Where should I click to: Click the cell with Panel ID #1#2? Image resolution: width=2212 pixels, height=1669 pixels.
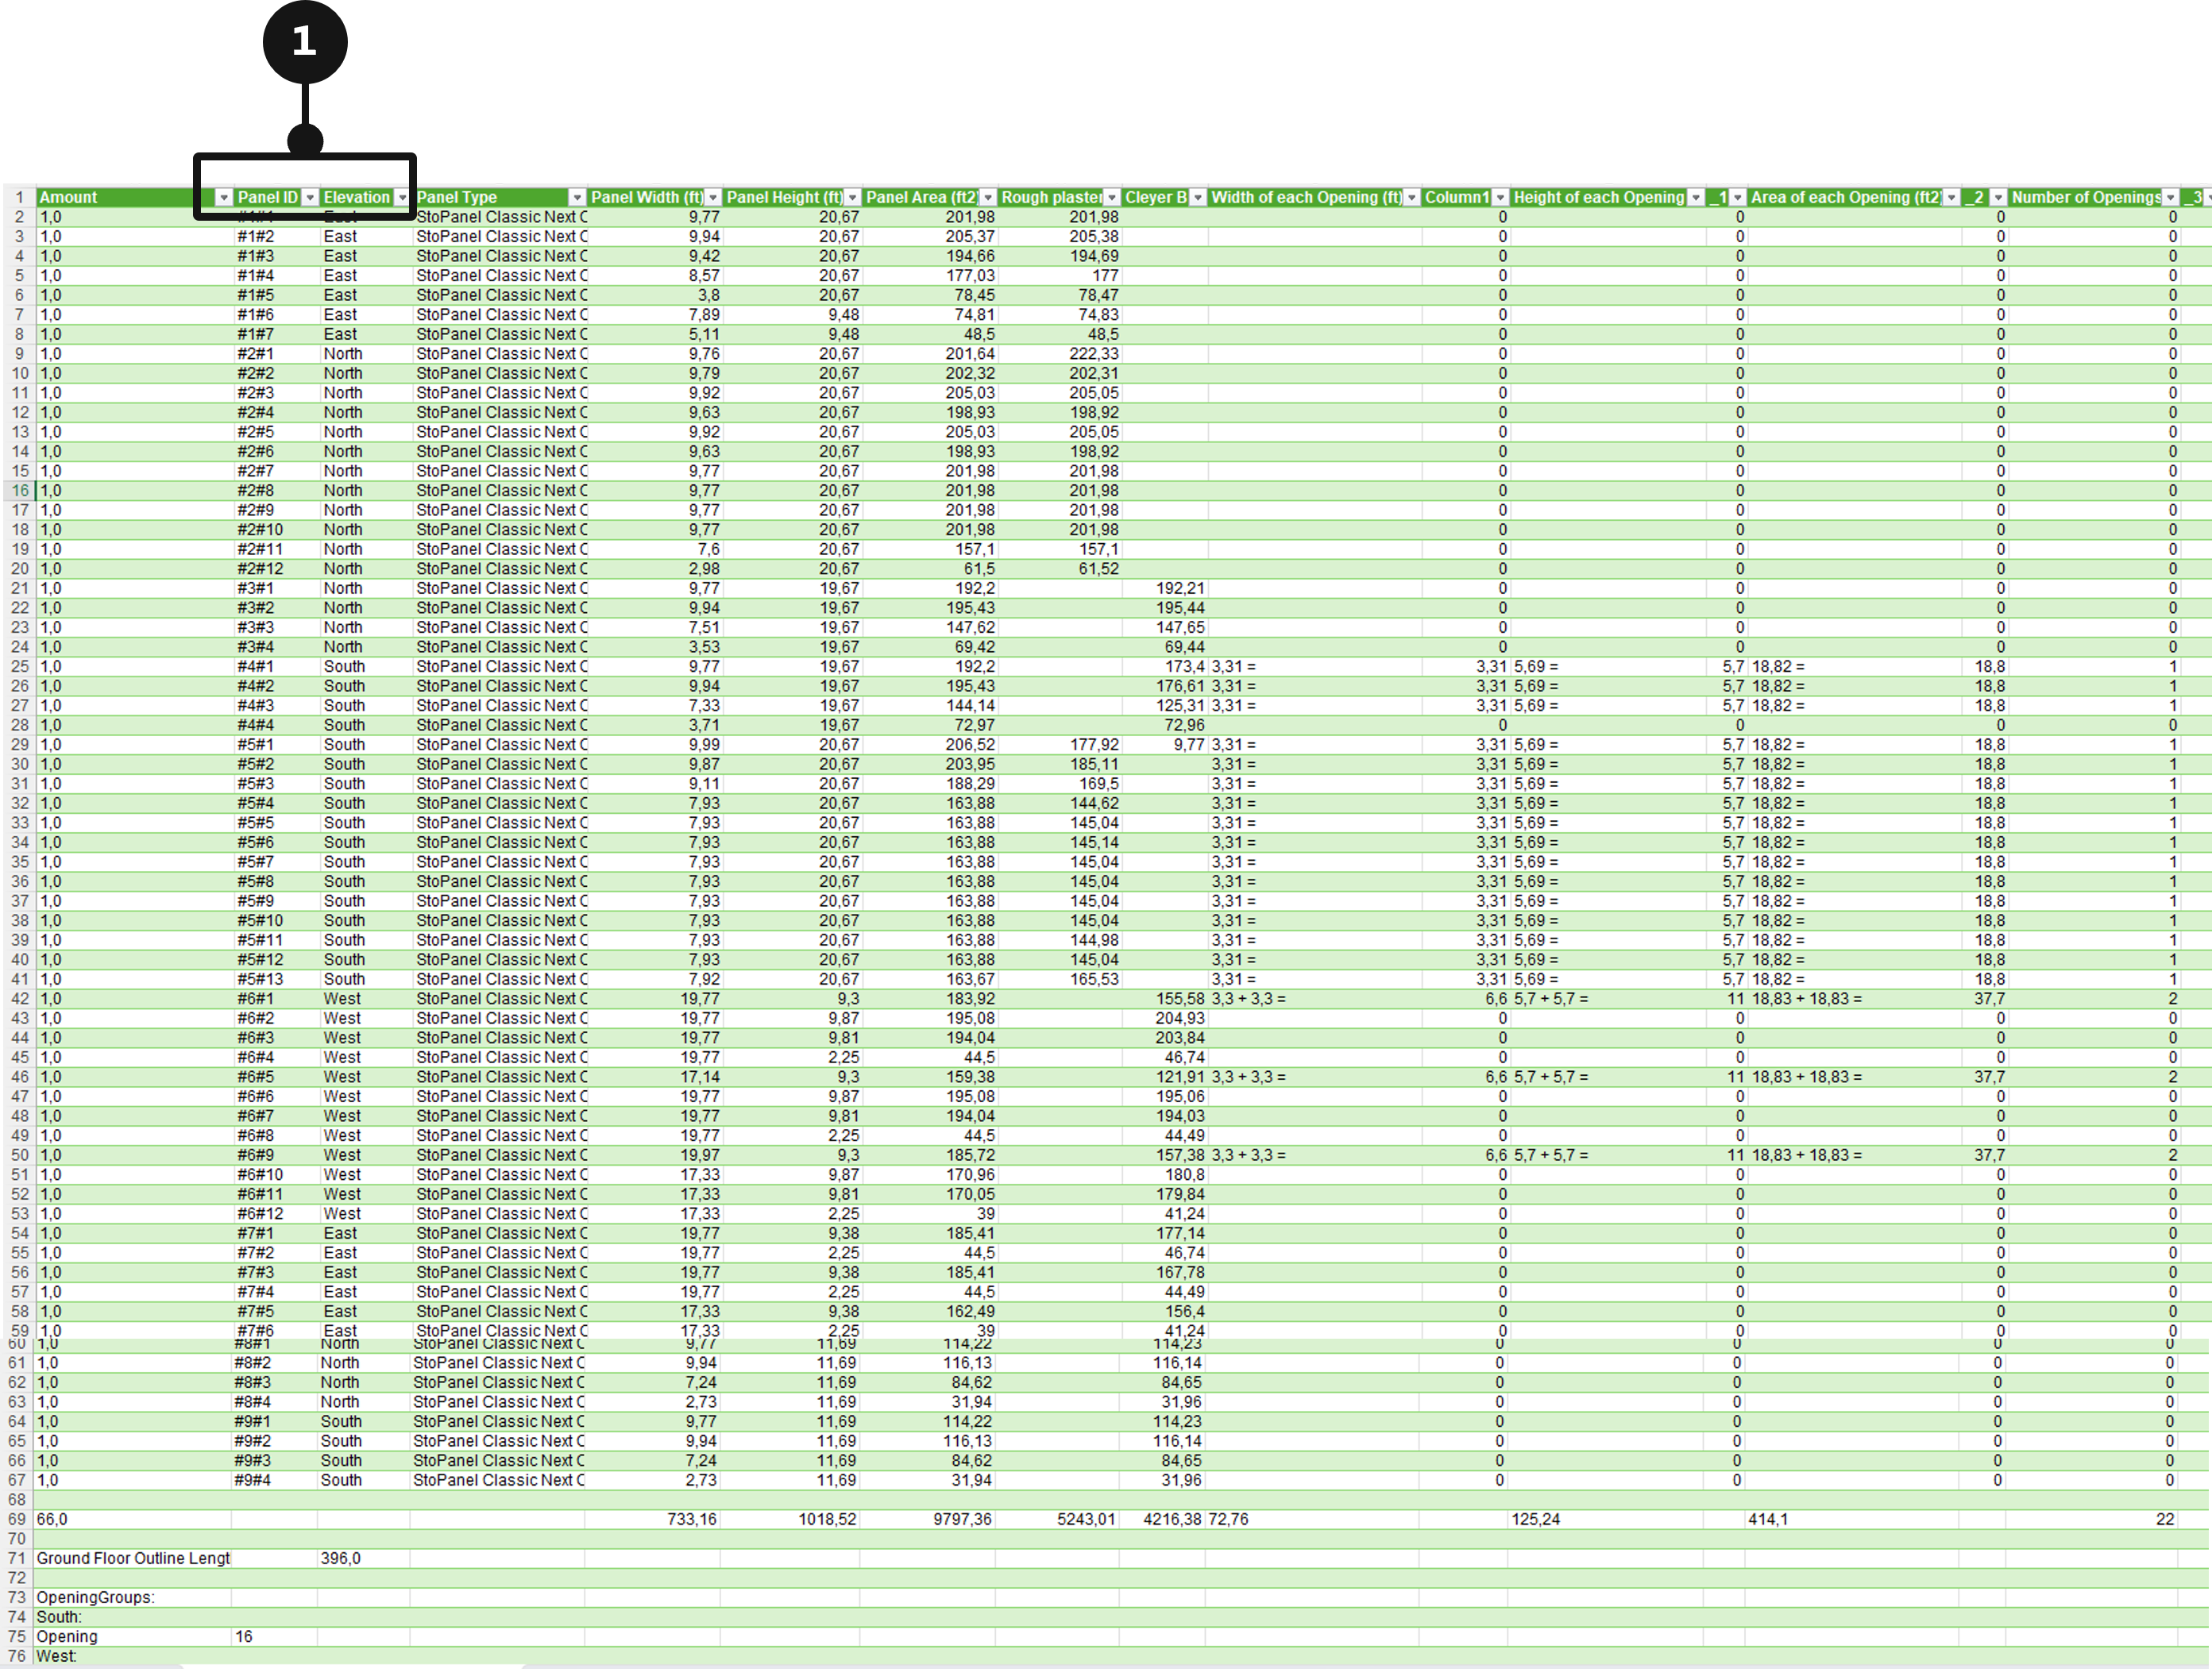point(276,237)
